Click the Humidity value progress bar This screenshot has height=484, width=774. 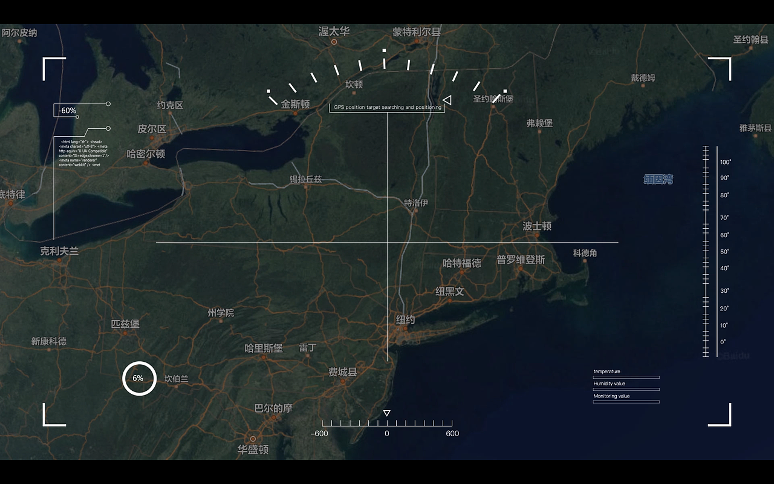tap(626, 389)
